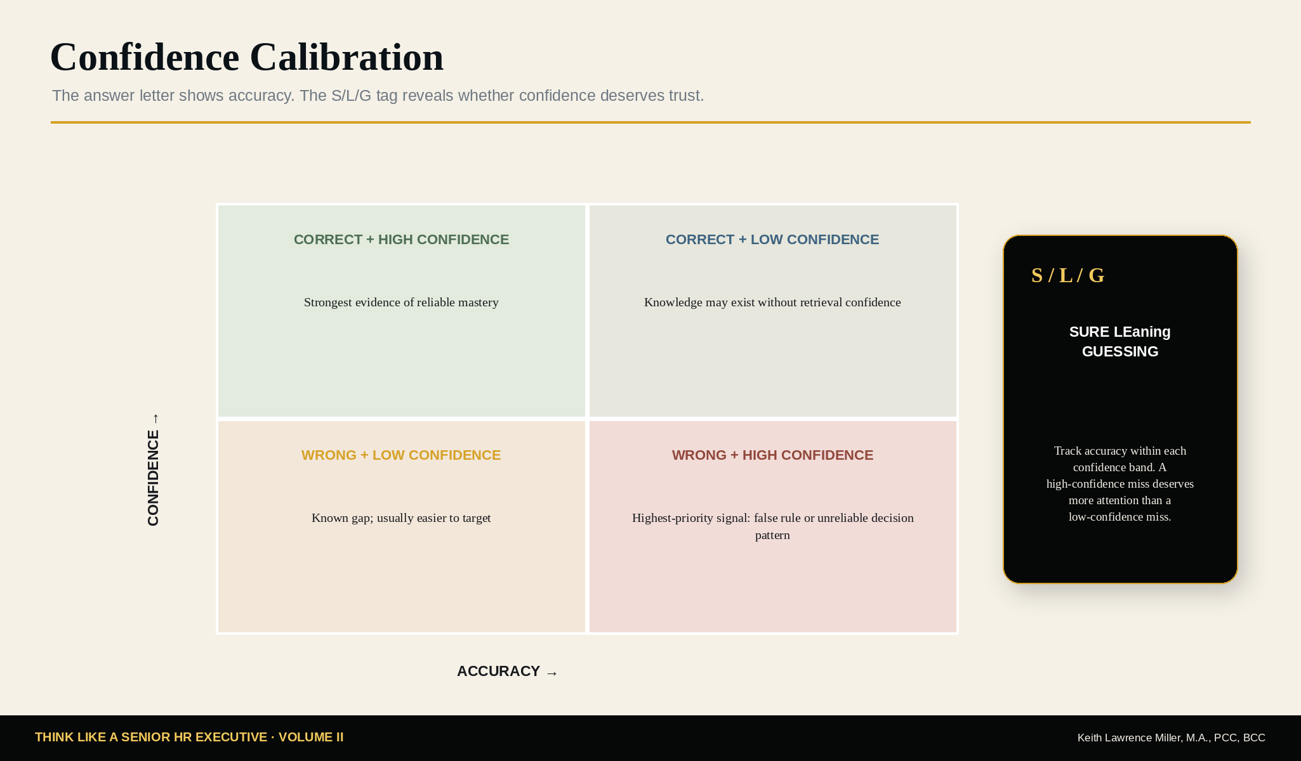Click the author name Keith Lawrence Miller
The height and width of the screenshot is (761, 1301).
(x=1172, y=738)
